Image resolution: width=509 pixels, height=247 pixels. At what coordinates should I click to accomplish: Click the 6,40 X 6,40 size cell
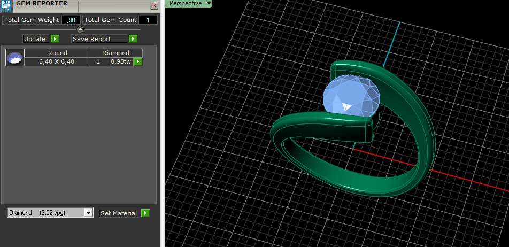[x=56, y=61]
